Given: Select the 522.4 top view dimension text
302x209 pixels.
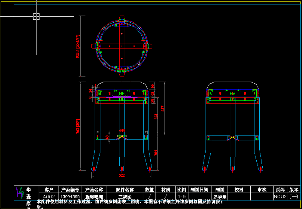Looking at the screenshot, I should point(78,47).
